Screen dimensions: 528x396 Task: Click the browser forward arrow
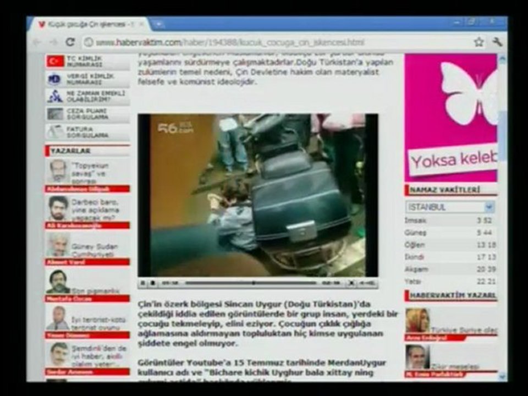53,42
